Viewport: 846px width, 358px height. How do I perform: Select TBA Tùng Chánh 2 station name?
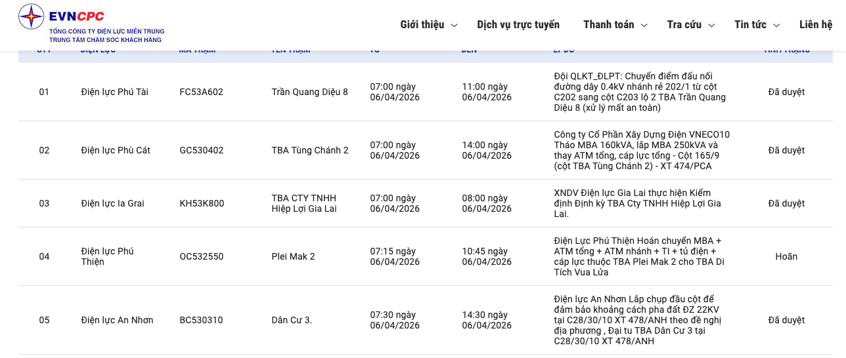click(310, 150)
